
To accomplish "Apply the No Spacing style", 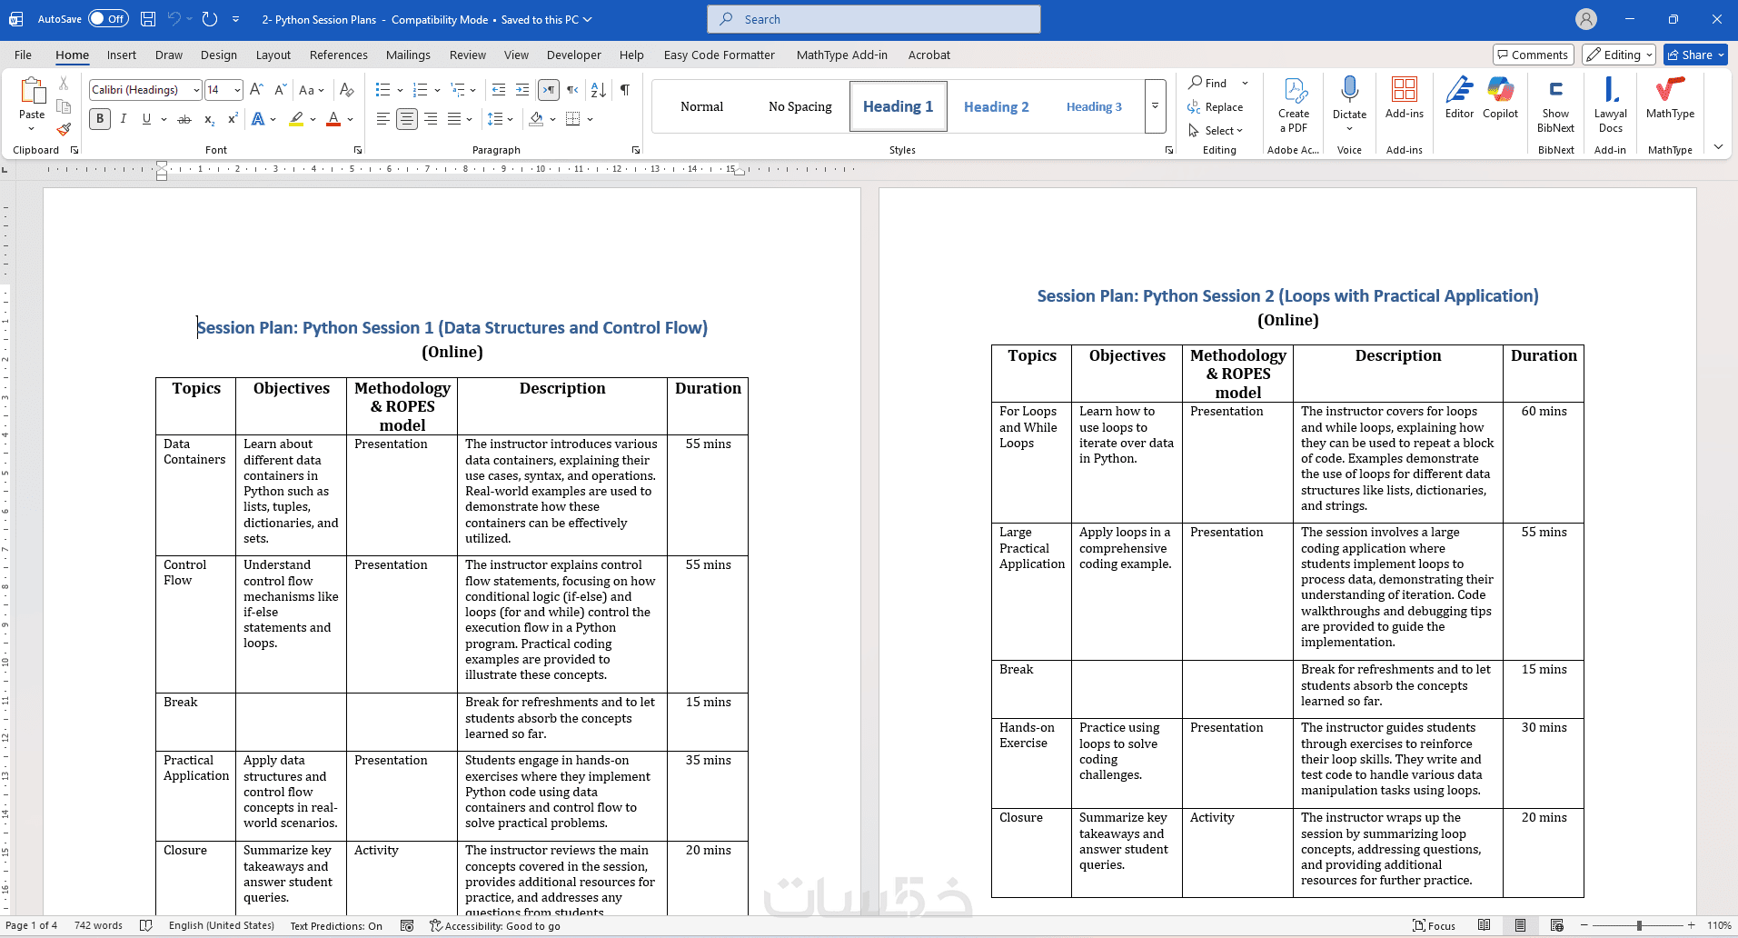I will tap(800, 106).
